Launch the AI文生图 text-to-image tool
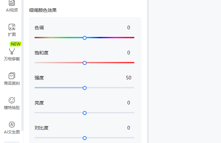Image resolution: width=221 pixels, height=143 pixels. coord(12,128)
